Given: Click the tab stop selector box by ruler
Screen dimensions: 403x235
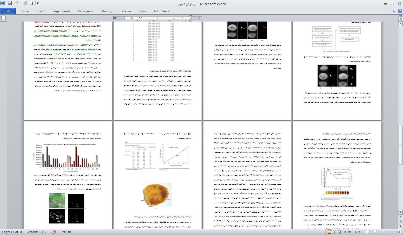Looking at the screenshot, I should pos(4,18).
